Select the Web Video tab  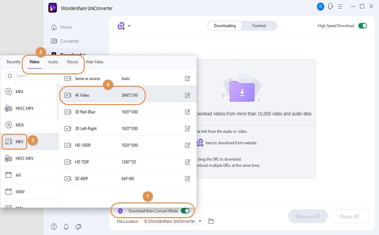tap(95, 62)
